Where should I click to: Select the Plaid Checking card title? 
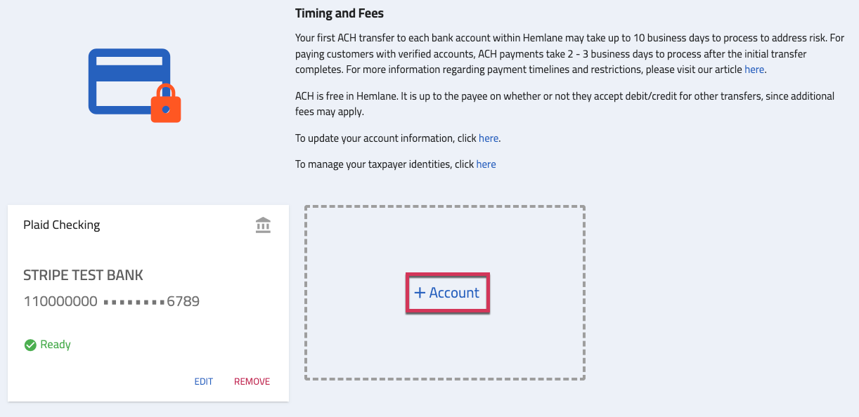tap(62, 225)
